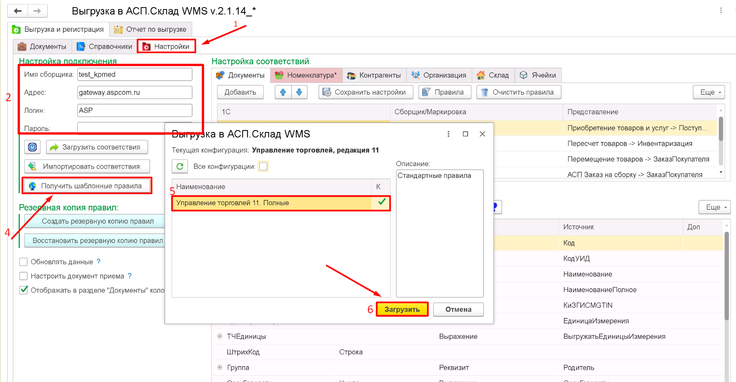The height and width of the screenshot is (382, 736).
Task: Click 'Восстановить резервную копию правил'
Action: (95, 240)
